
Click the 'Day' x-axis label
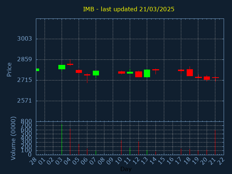click(x=126, y=169)
